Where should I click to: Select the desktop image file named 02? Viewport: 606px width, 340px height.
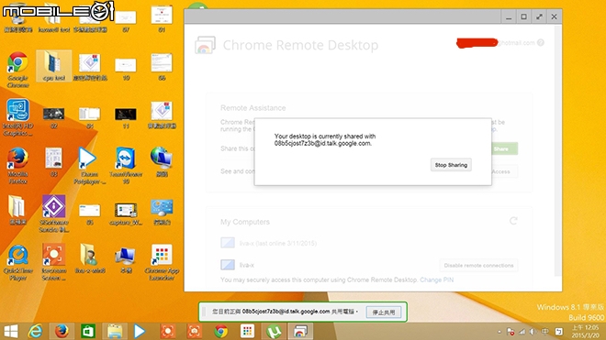[x=54, y=117]
